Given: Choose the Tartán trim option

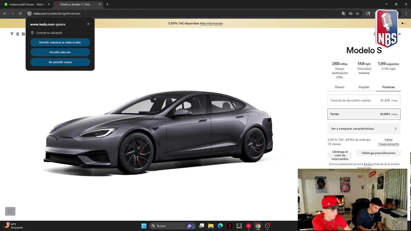Looking at the screenshot, I should pos(364,114).
